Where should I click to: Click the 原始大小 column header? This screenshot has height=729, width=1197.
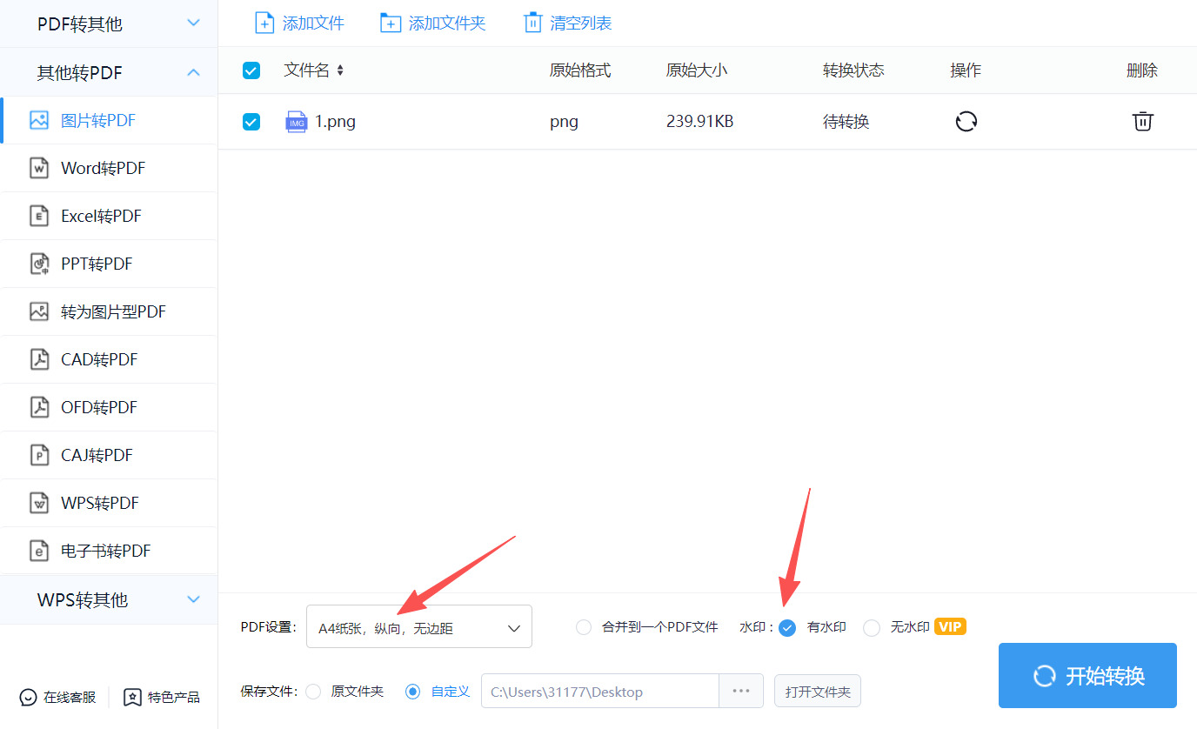coord(697,70)
